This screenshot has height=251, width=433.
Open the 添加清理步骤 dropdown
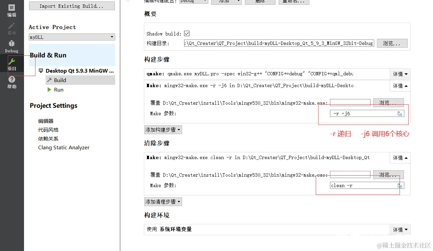coord(163,202)
